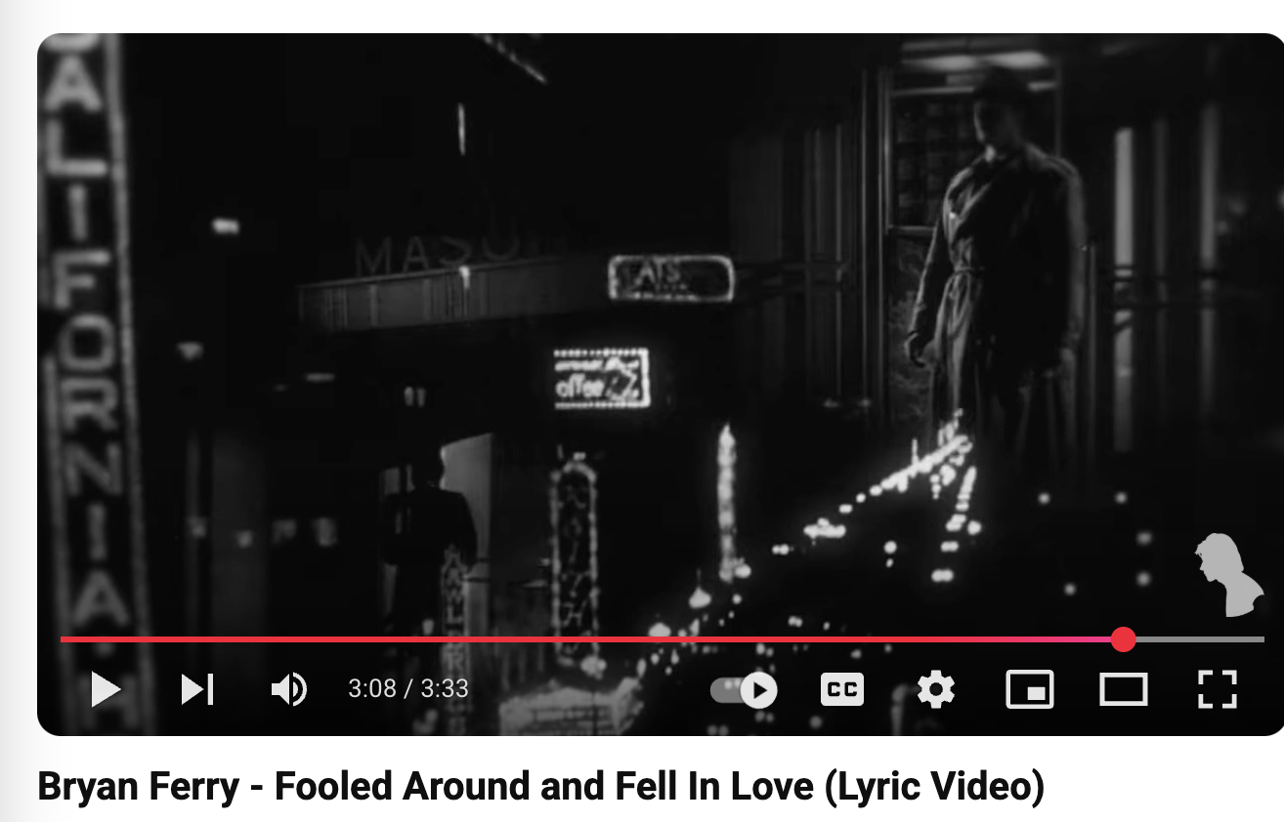Mute the video with the speaker icon
Viewport: 1284px width, 822px height.
(x=288, y=689)
